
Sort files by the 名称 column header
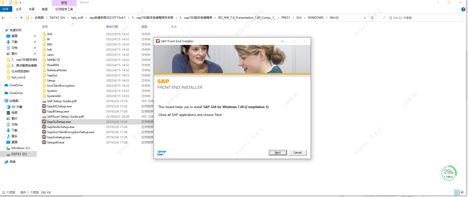45,27
